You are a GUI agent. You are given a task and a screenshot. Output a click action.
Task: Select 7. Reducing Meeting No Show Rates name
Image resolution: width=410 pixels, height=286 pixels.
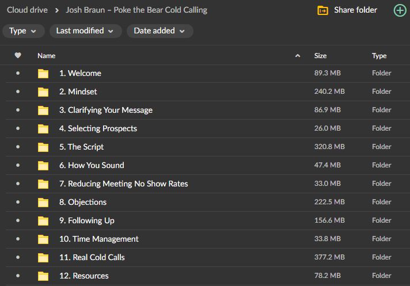[x=123, y=184]
